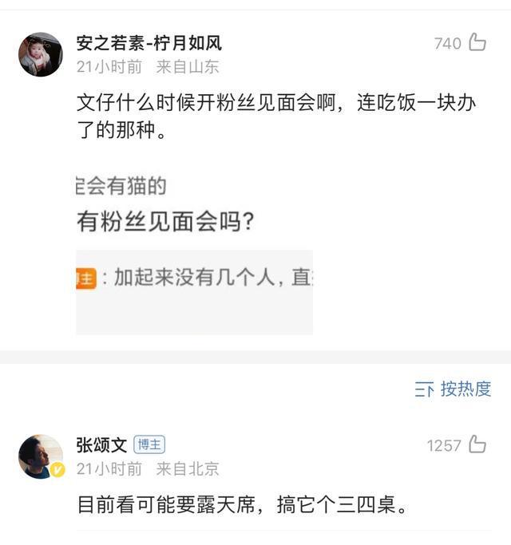Click the 21小时前 来自北京 timestamp
Screen dimensions: 511x545
tap(148, 469)
